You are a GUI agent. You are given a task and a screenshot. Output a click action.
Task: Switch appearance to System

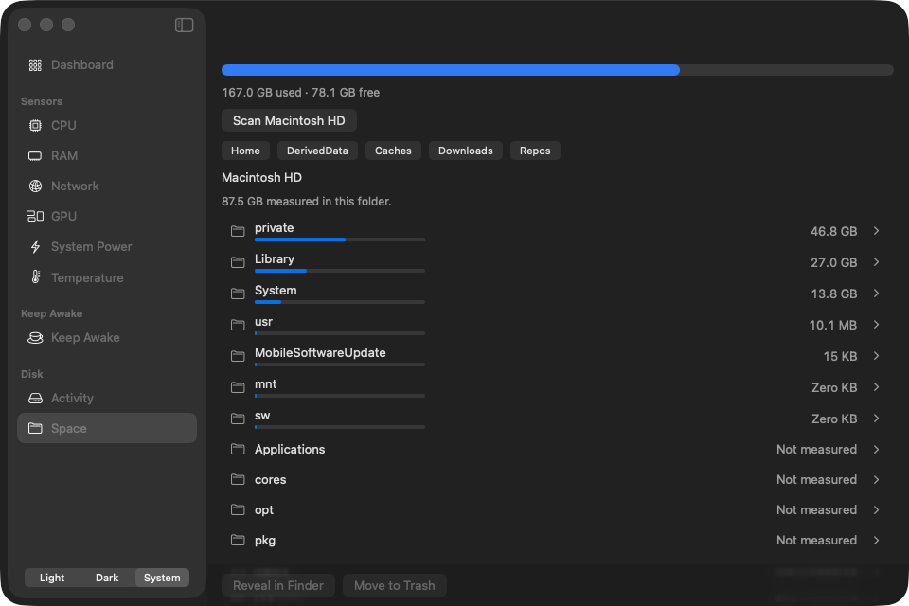(162, 578)
